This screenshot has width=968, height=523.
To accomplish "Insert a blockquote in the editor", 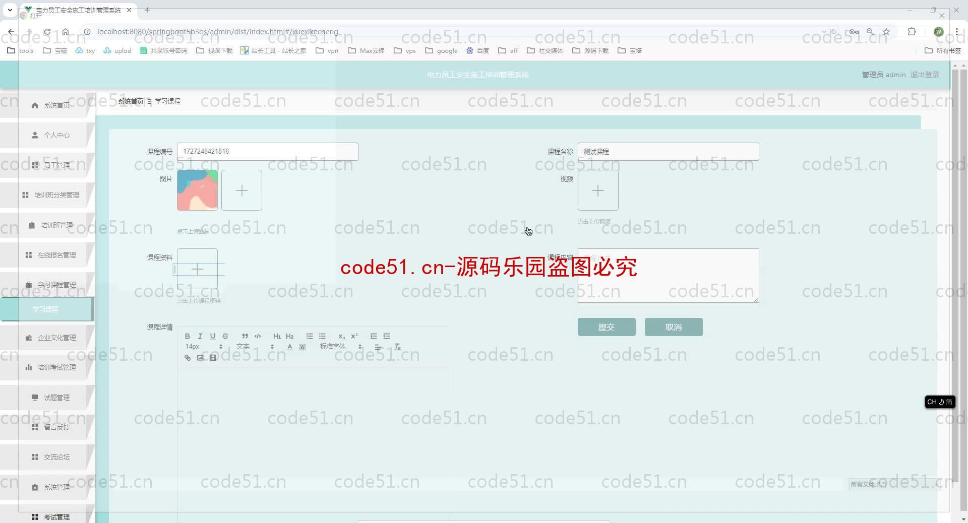I will (x=245, y=336).
